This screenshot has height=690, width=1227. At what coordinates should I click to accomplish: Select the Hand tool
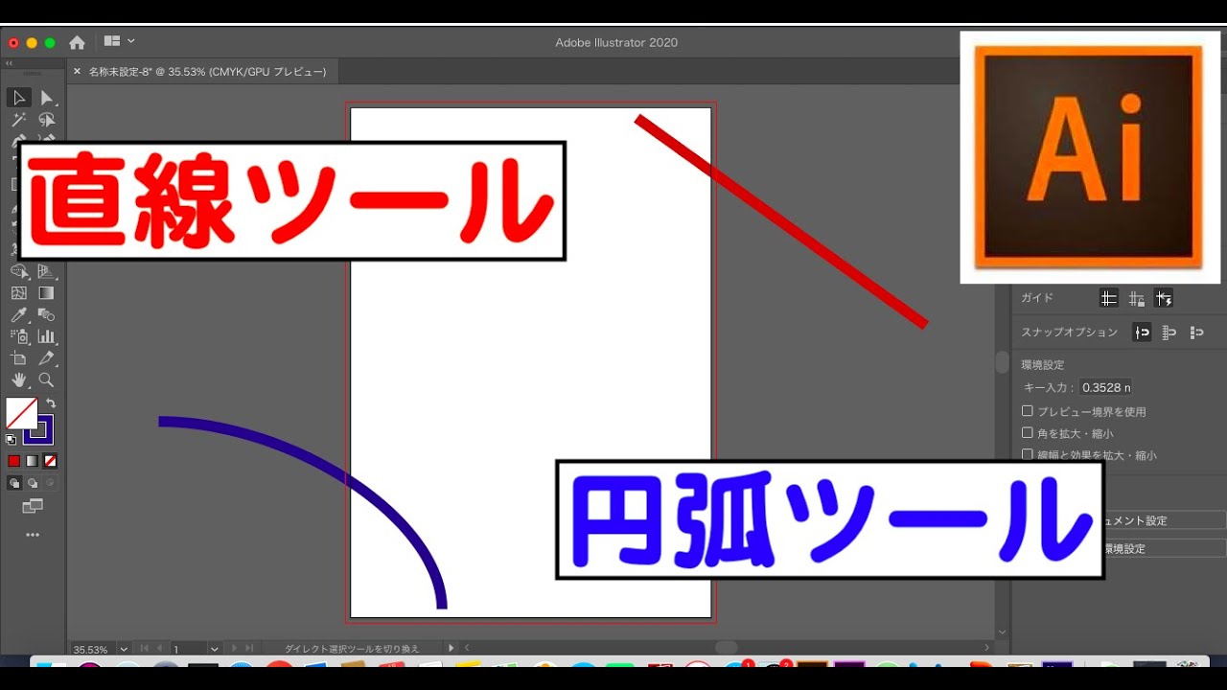pos(18,380)
